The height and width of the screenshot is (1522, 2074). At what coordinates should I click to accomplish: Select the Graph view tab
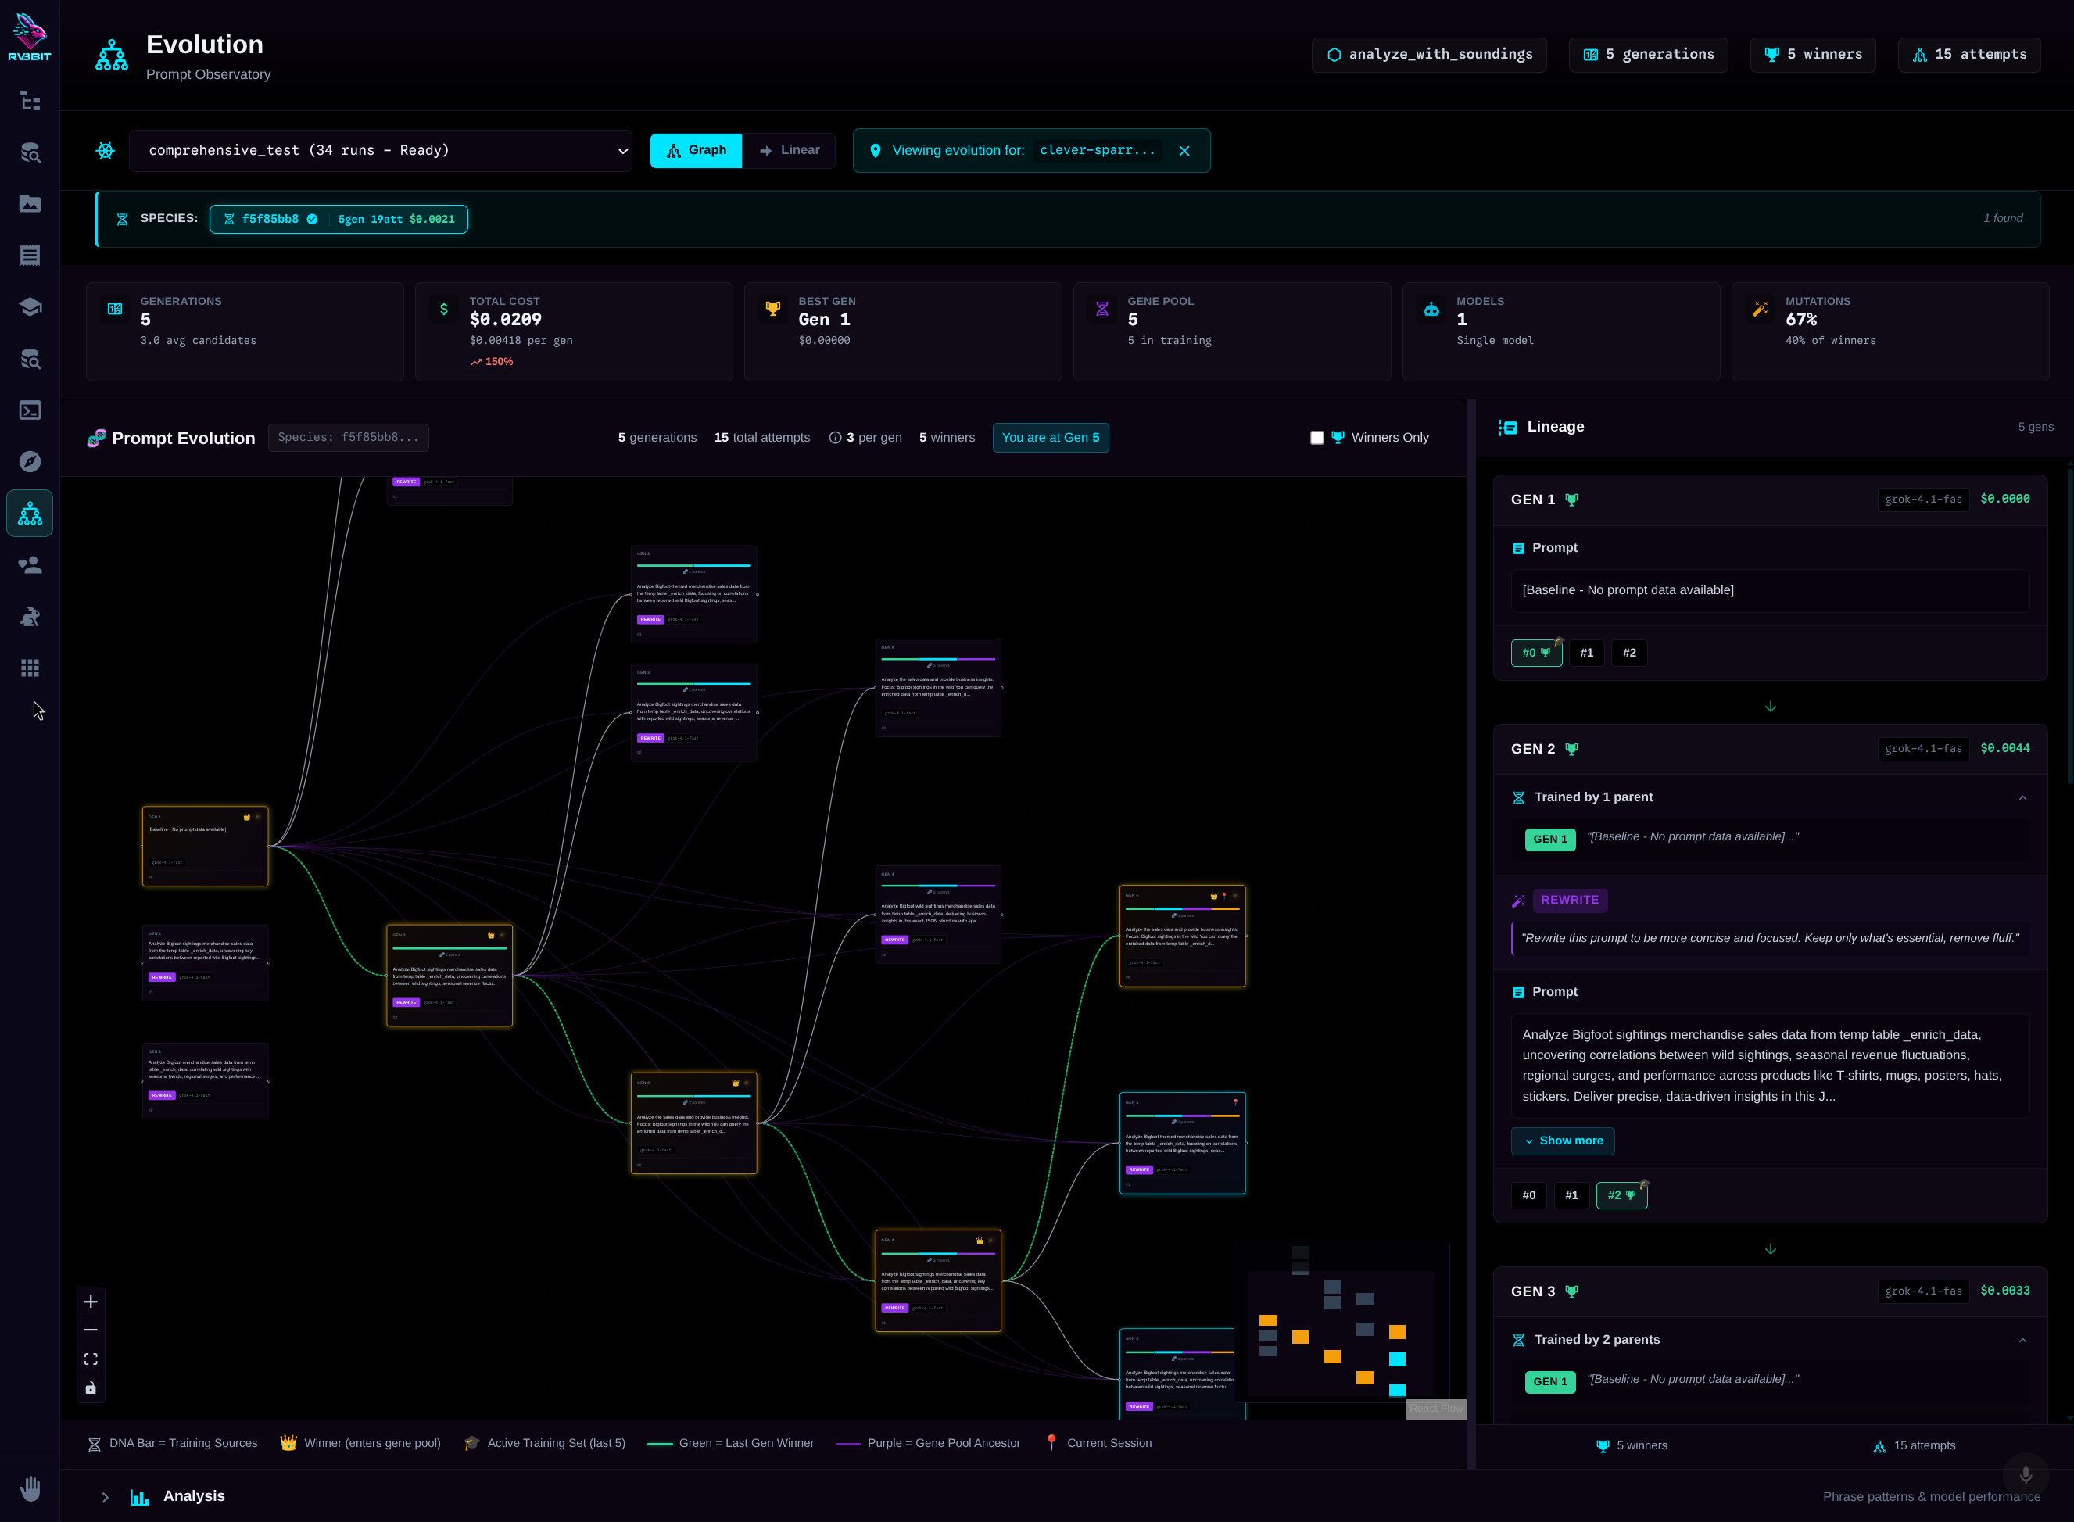click(696, 150)
